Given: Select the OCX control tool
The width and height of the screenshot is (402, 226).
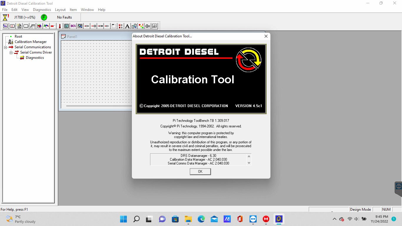Looking at the screenshot, I should coord(73,26).
